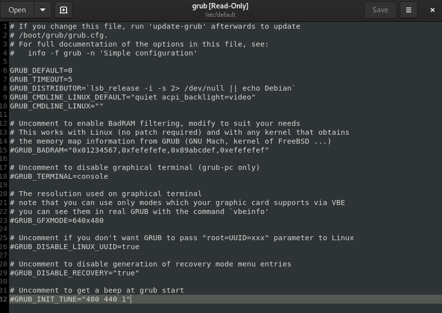Click the /etc/default path subtitle

pyautogui.click(x=220, y=15)
